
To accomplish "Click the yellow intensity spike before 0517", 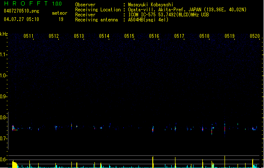I will [175, 163].
